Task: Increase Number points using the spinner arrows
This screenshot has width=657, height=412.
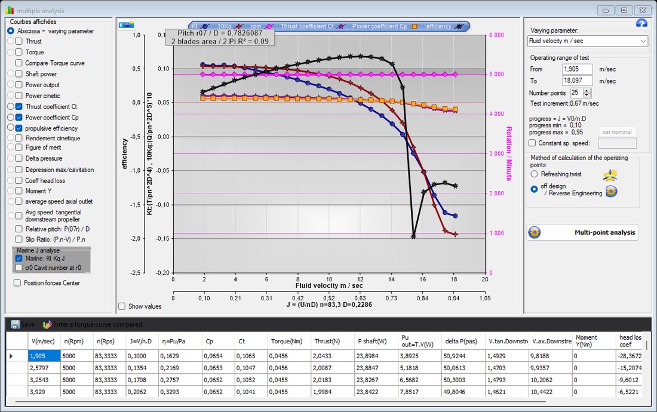Action: [x=587, y=90]
